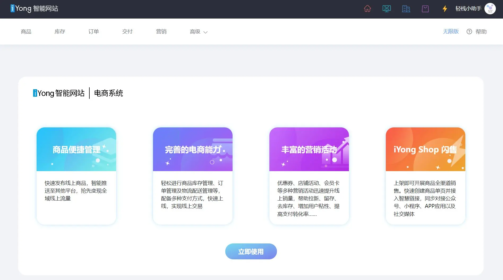Open the 商品 menu
Screen dimensions: 503x280
26,32
